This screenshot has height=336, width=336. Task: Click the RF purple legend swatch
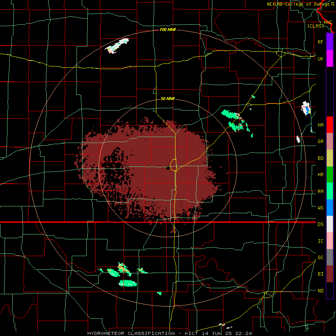coord(330,42)
